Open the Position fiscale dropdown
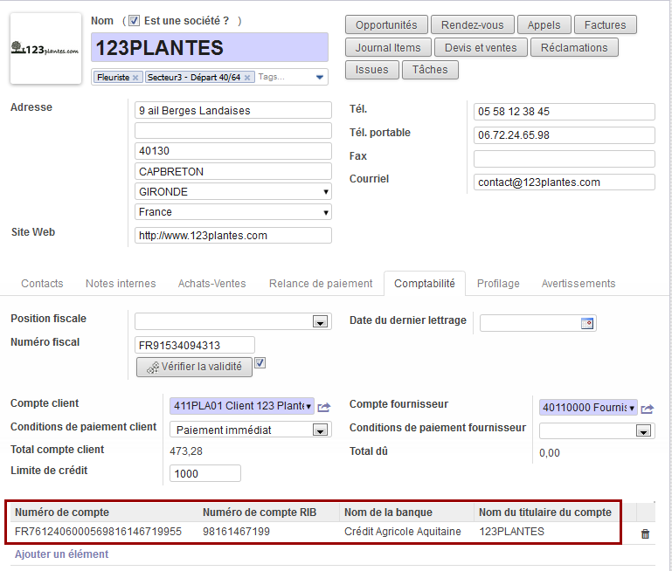Viewport: 672px width, 571px height. click(320, 321)
